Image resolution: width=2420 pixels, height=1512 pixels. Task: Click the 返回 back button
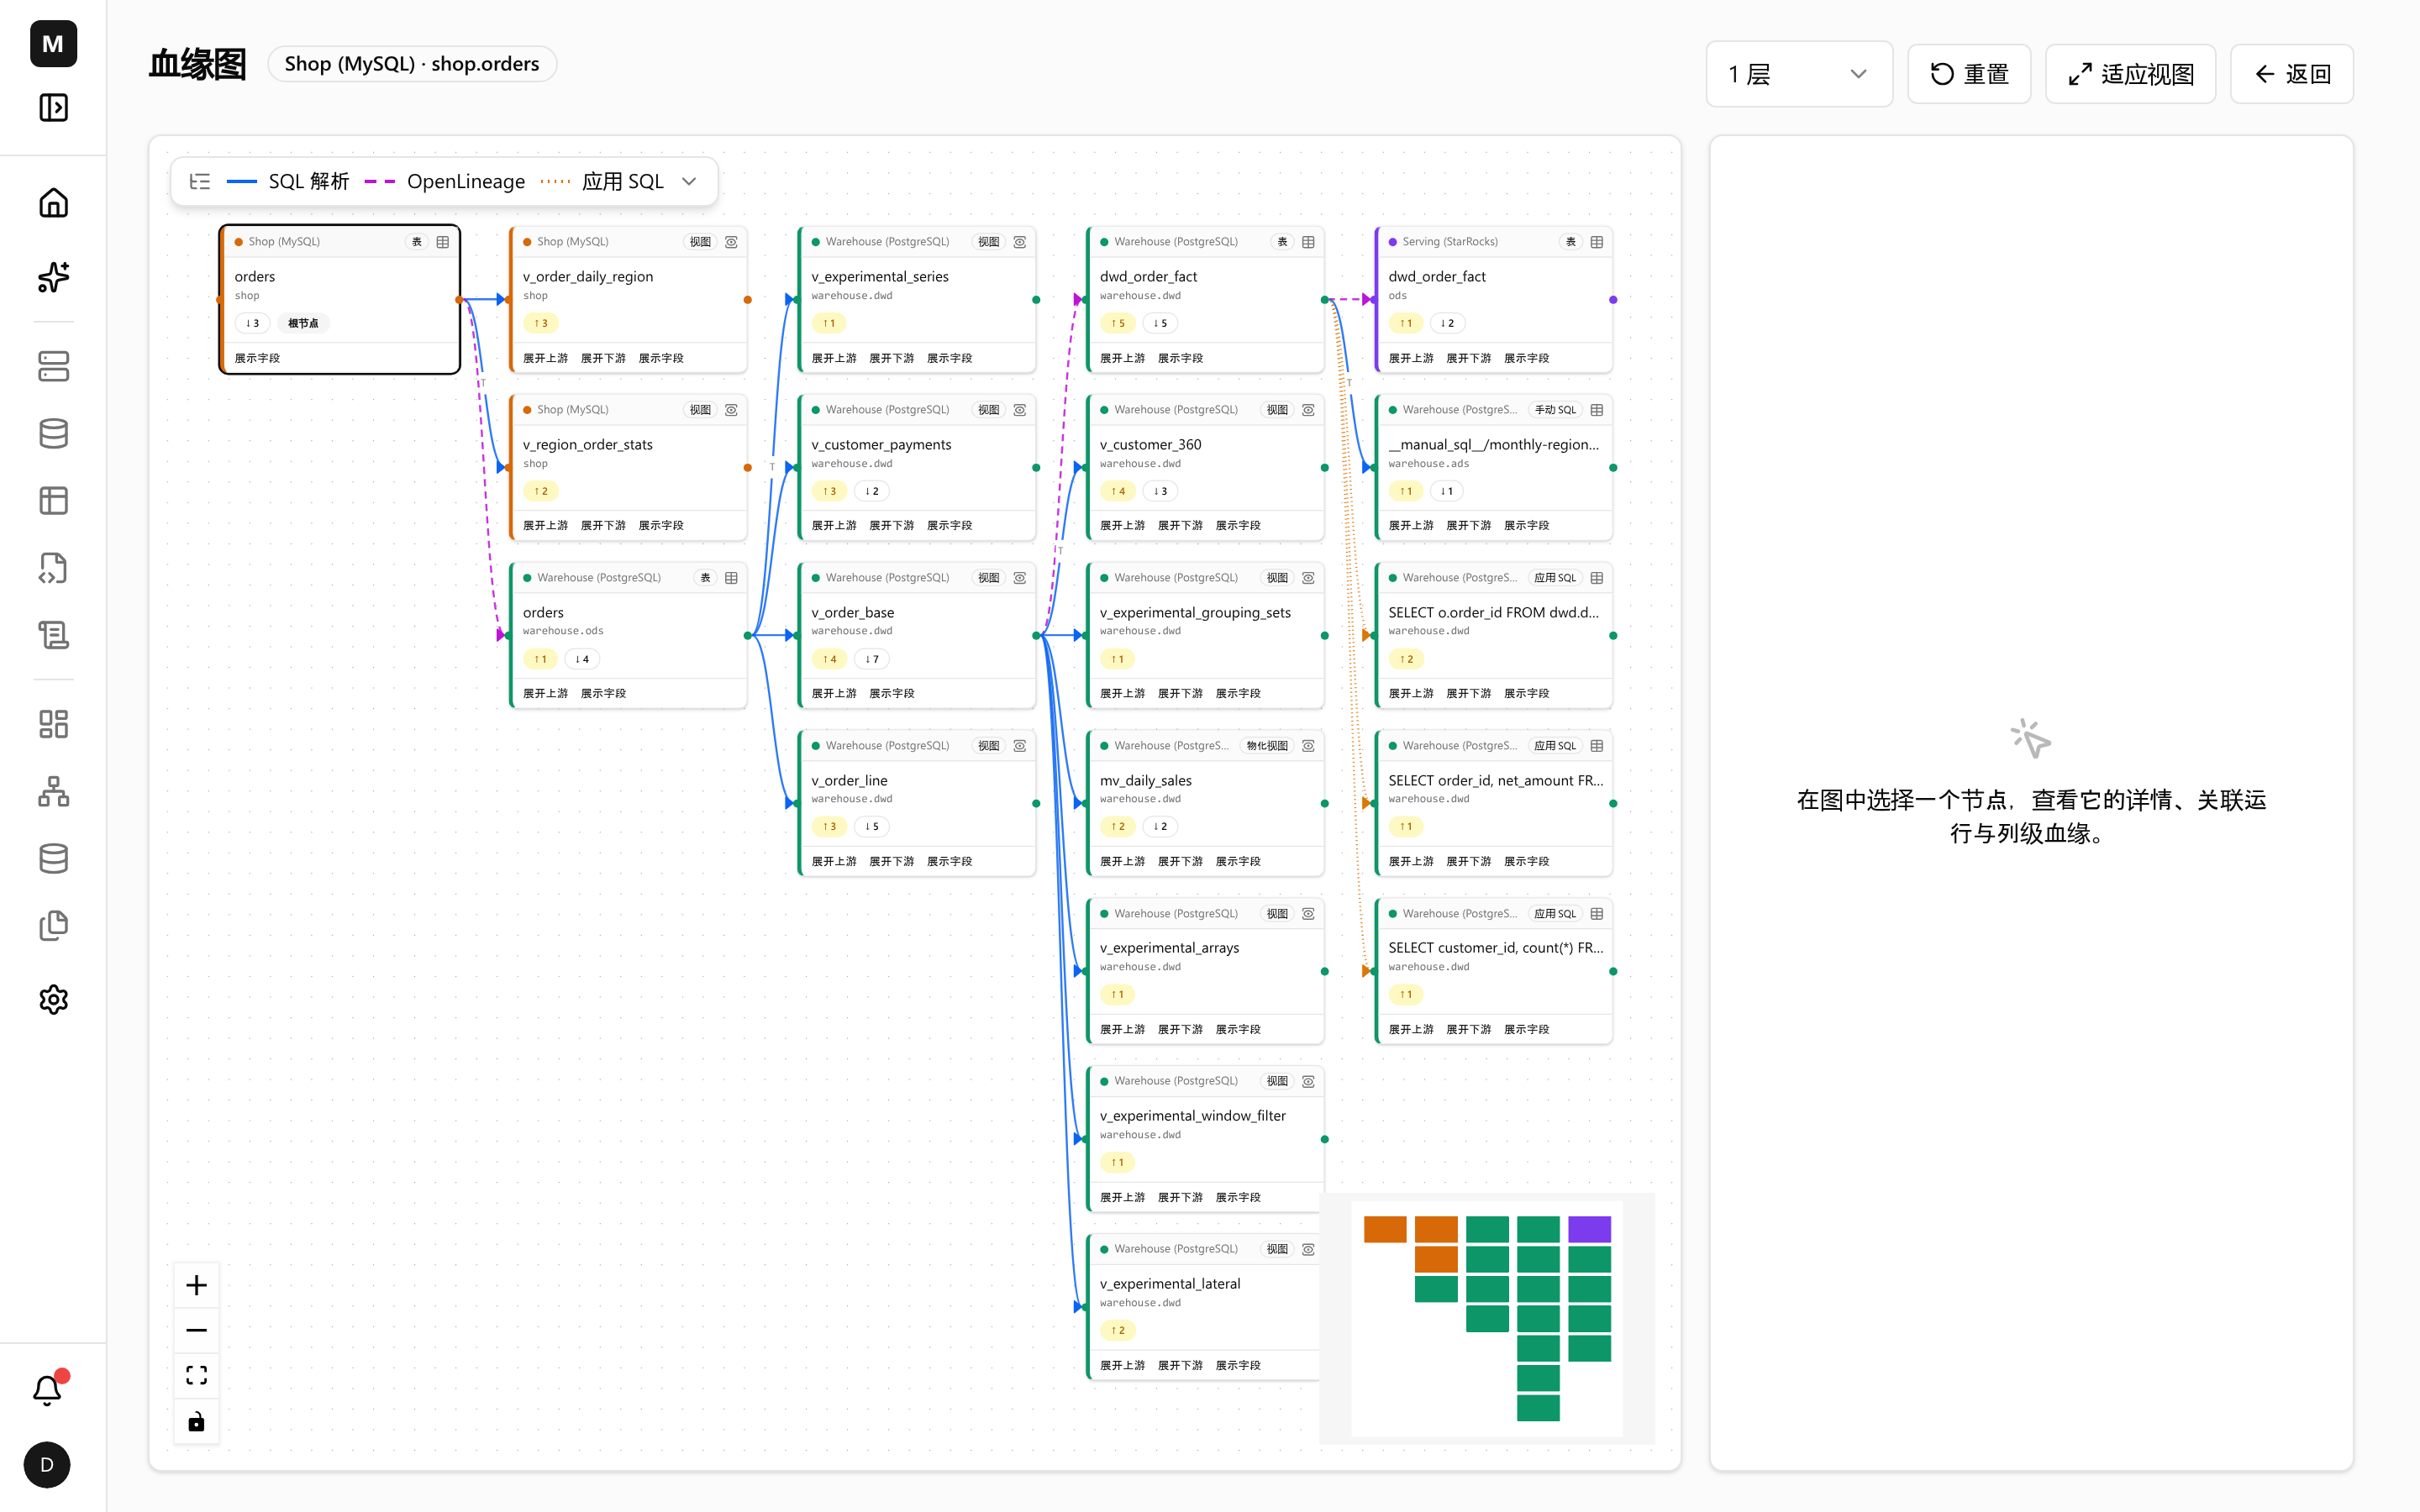tap(2291, 74)
